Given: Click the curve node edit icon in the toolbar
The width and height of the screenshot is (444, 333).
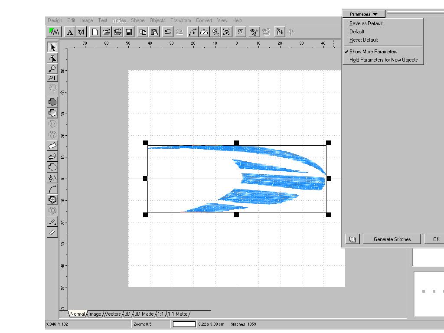Looking at the screenshot, I should [x=193, y=32].
